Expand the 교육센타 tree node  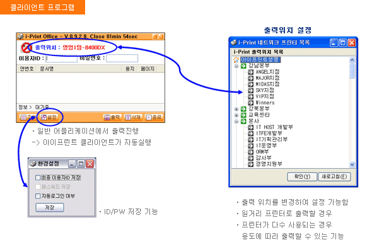point(236,115)
